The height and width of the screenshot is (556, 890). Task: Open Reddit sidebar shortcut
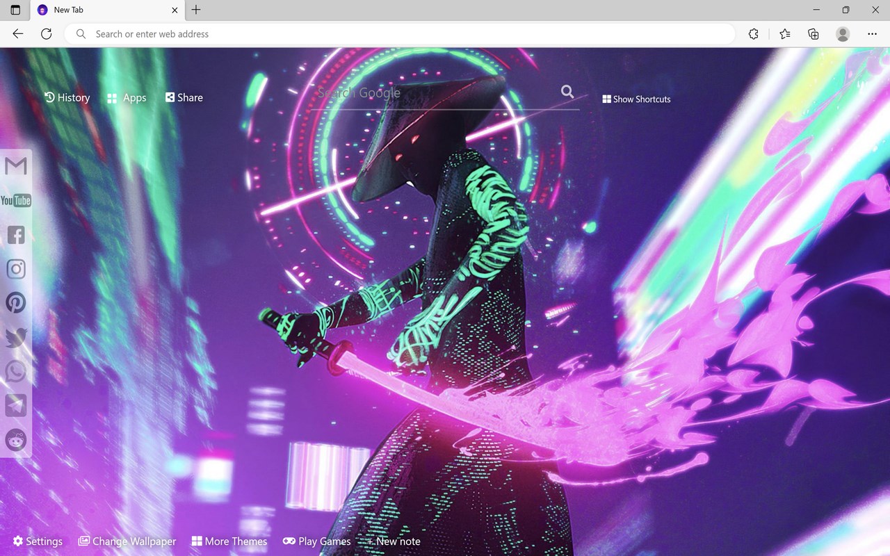tap(15, 439)
